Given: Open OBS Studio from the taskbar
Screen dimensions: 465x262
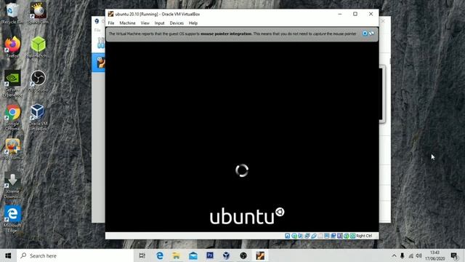Looking at the screenshot, I should 243,255.
